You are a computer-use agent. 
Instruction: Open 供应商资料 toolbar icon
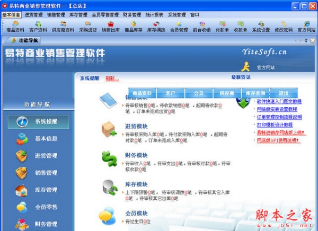click(x=63, y=27)
